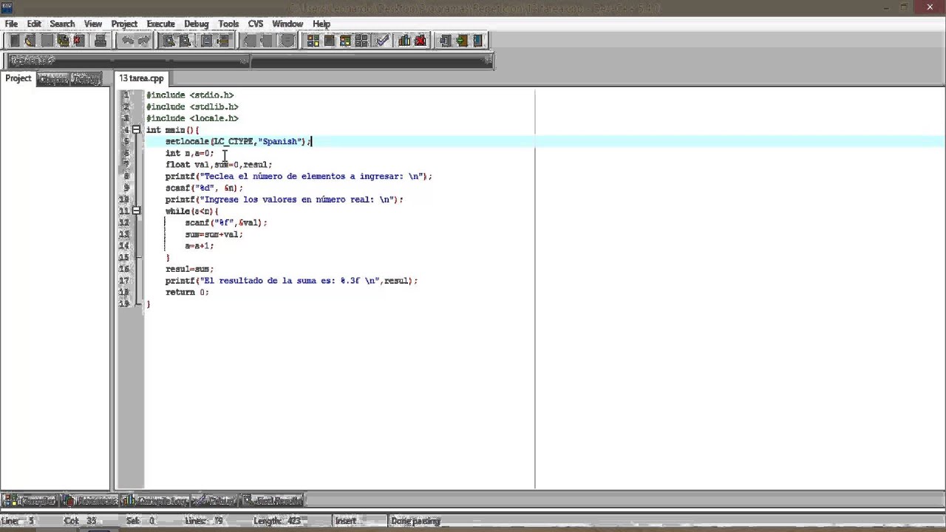The height and width of the screenshot is (532, 946).
Task: Click the New project toolbar icon
Action: coord(445,41)
